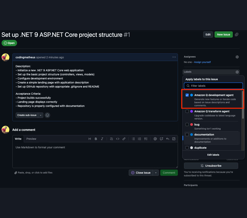Open the Assignees gear settings
This screenshot has width=247, height=218.
(x=237, y=57)
